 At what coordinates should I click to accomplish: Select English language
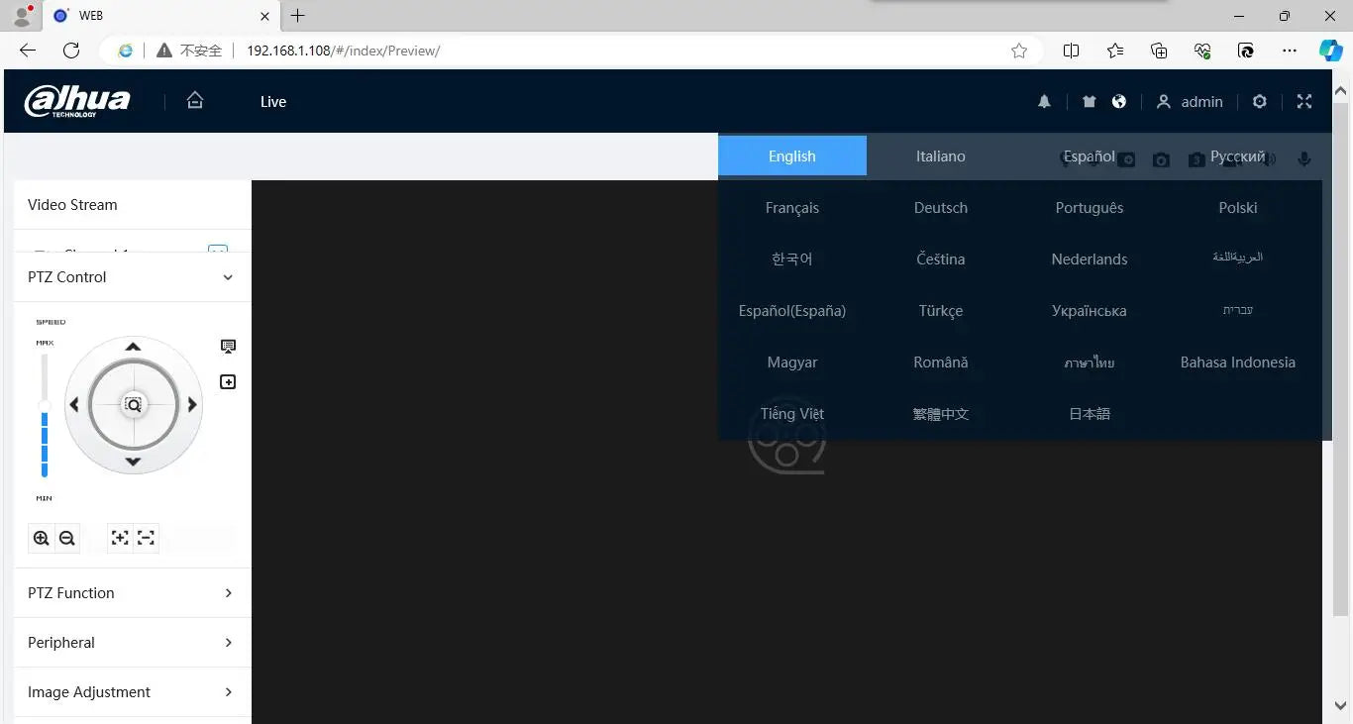(792, 155)
